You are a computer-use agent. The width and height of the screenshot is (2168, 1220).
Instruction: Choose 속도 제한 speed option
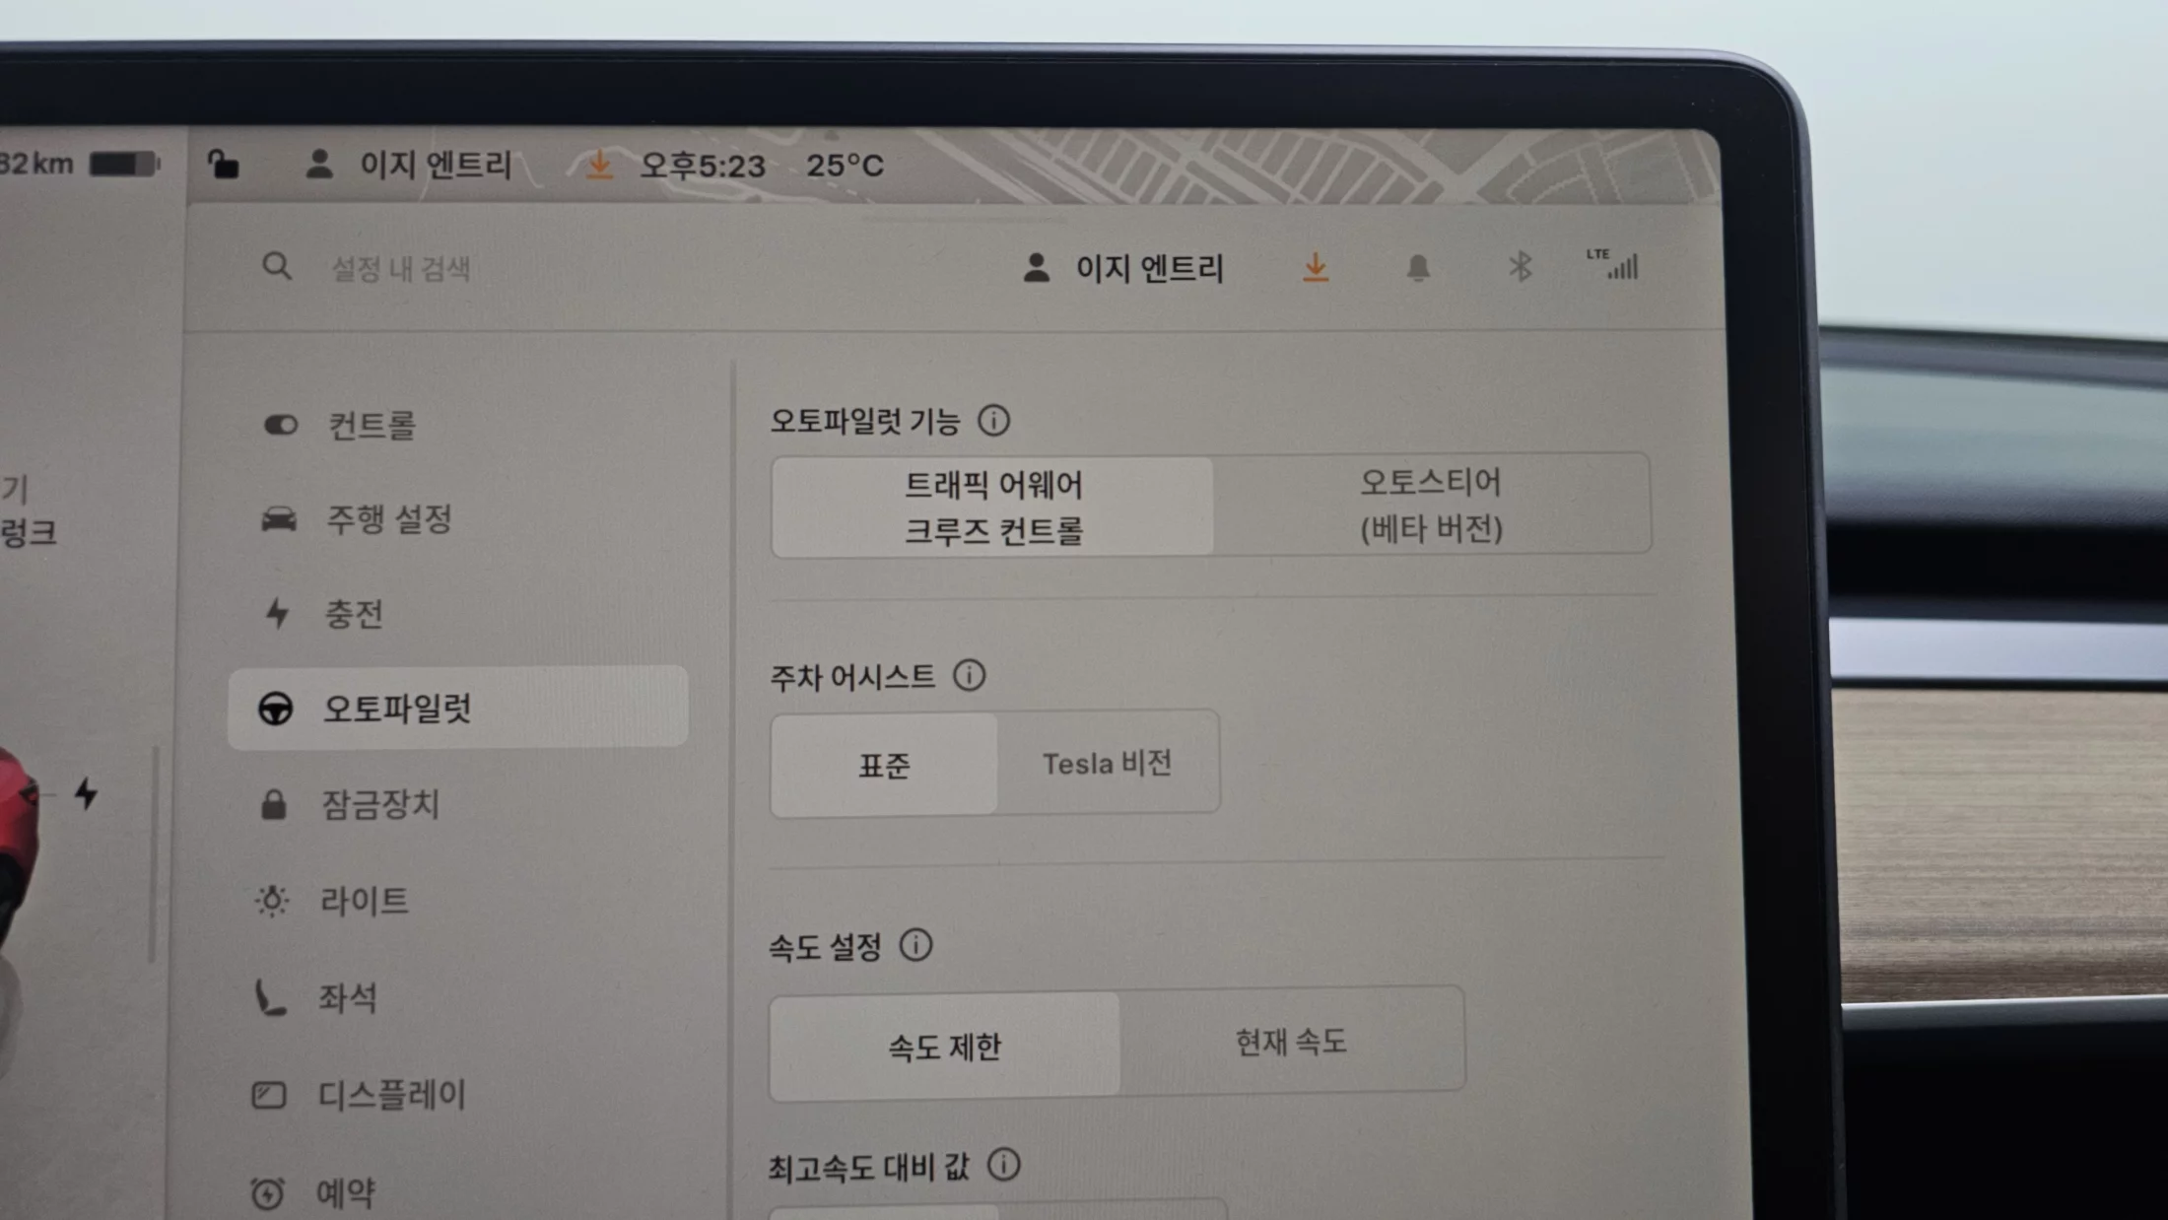pyautogui.click(x=944, y=1046)
